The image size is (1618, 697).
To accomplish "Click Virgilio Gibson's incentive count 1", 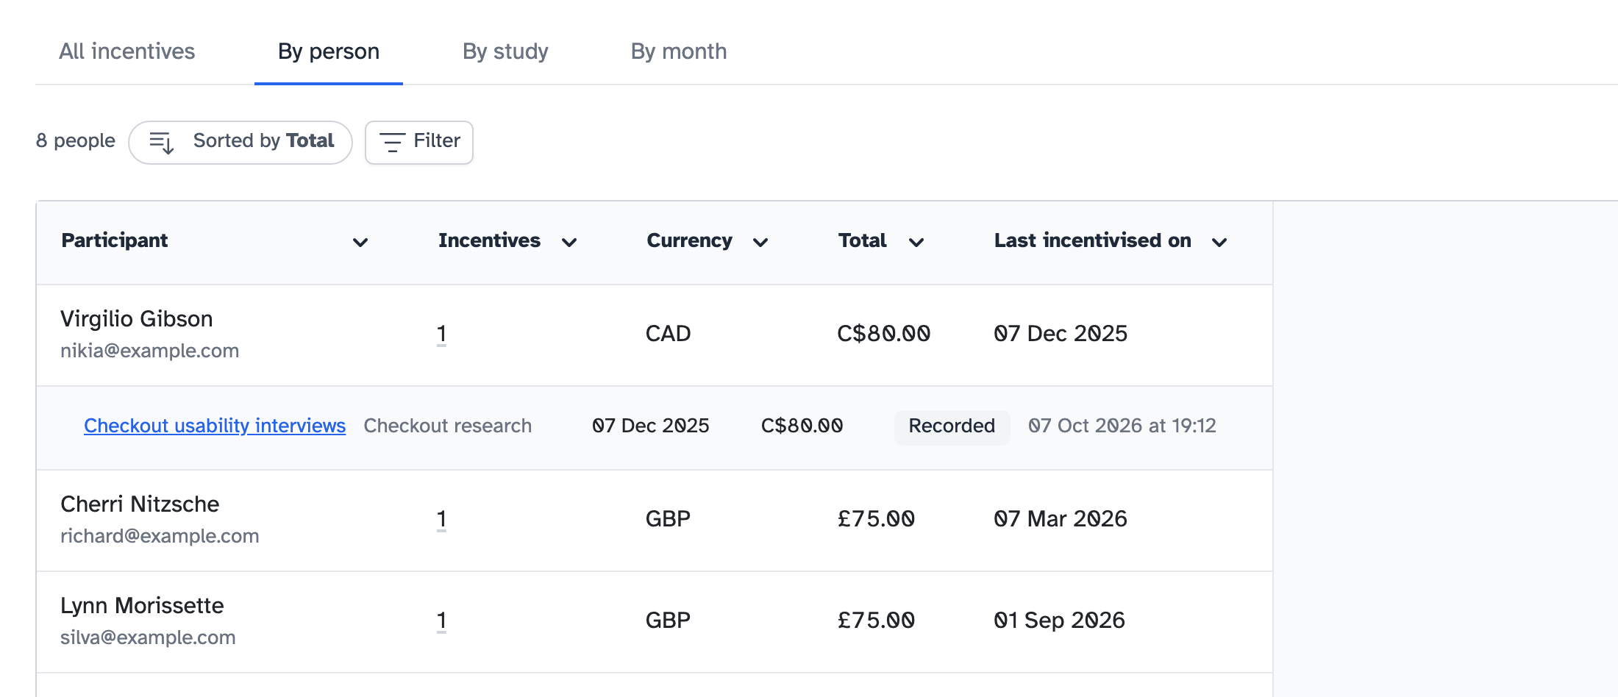I will (x=441, y=334).
